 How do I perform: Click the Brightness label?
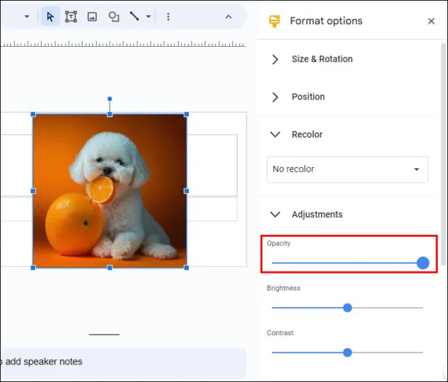(284, 288)
